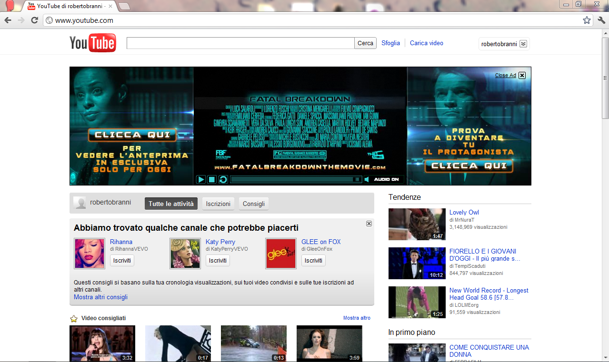Image resolution: width=609 pixels, height=362 pixels.
Task: Play the ad video trailer
Action: tap(201, 179)
